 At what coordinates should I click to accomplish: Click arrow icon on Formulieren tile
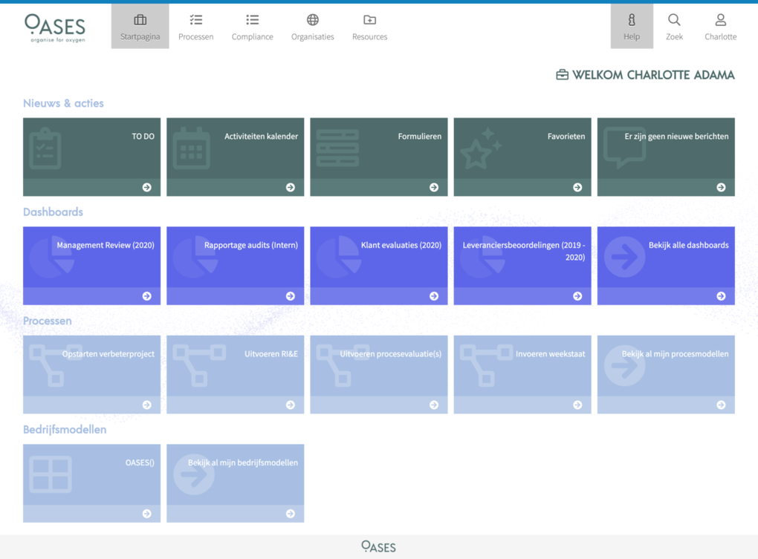pyautogui.click(x=434, y=188)
